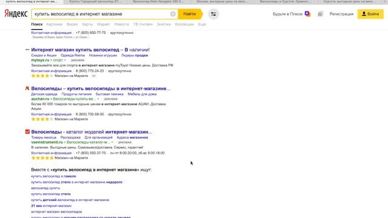The image size is (388, 218).
Task: Open suggestion 'купить детский велосипед в интернет магазине'
Action: (x=70, y=200)
